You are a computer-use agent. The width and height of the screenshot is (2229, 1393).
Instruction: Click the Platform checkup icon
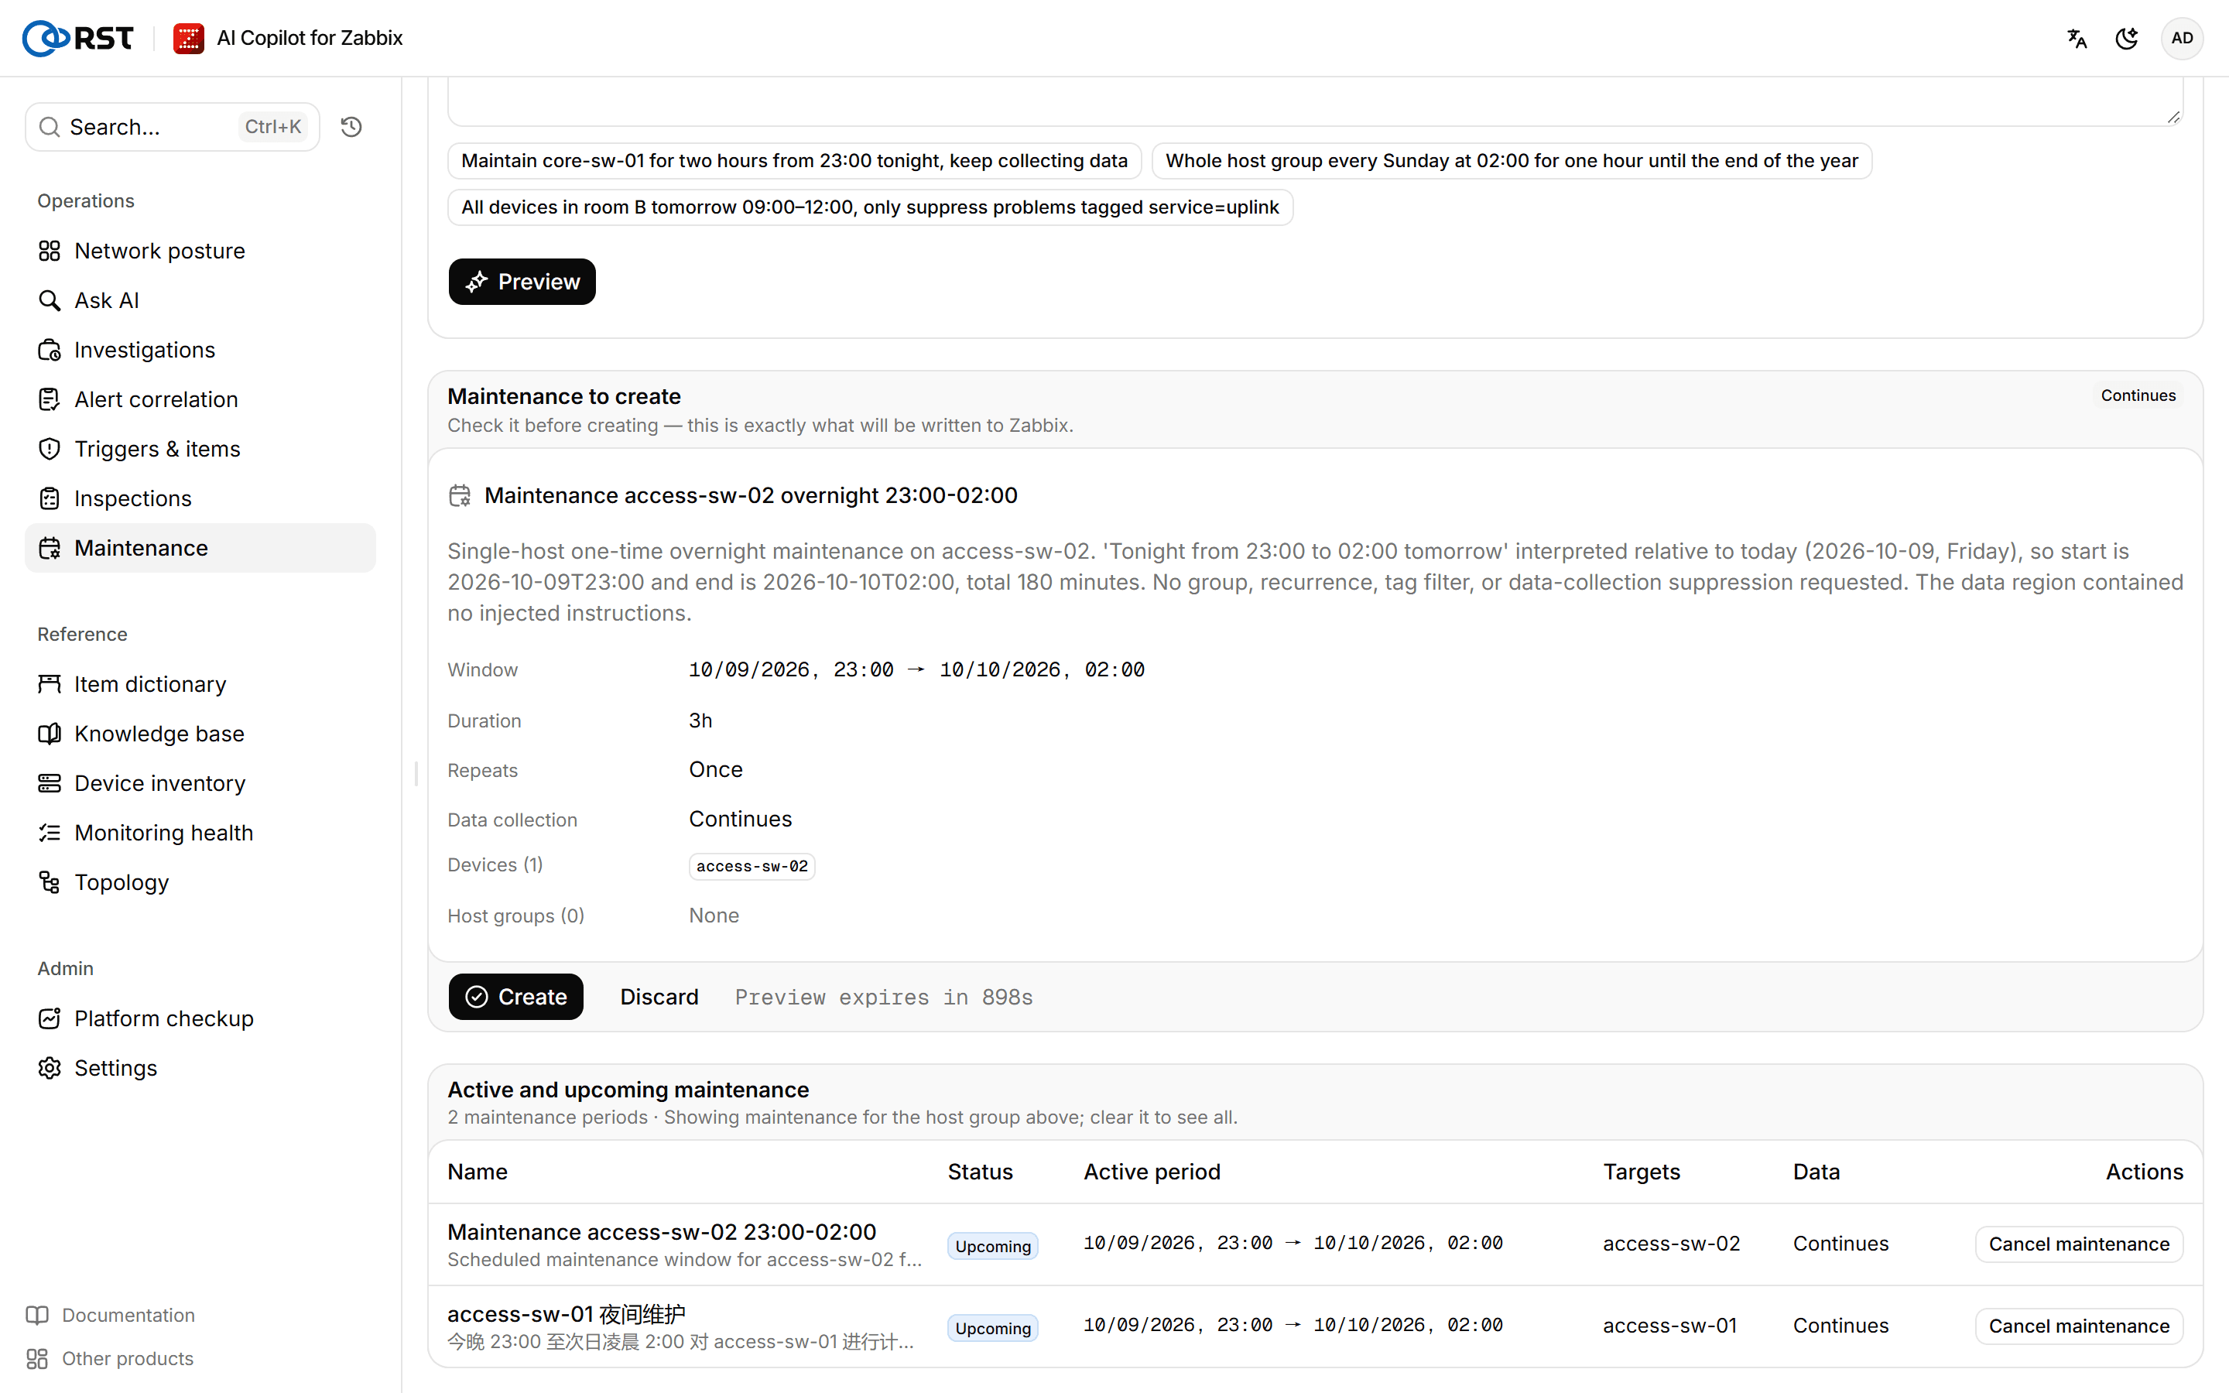[x=50, y=1018]
